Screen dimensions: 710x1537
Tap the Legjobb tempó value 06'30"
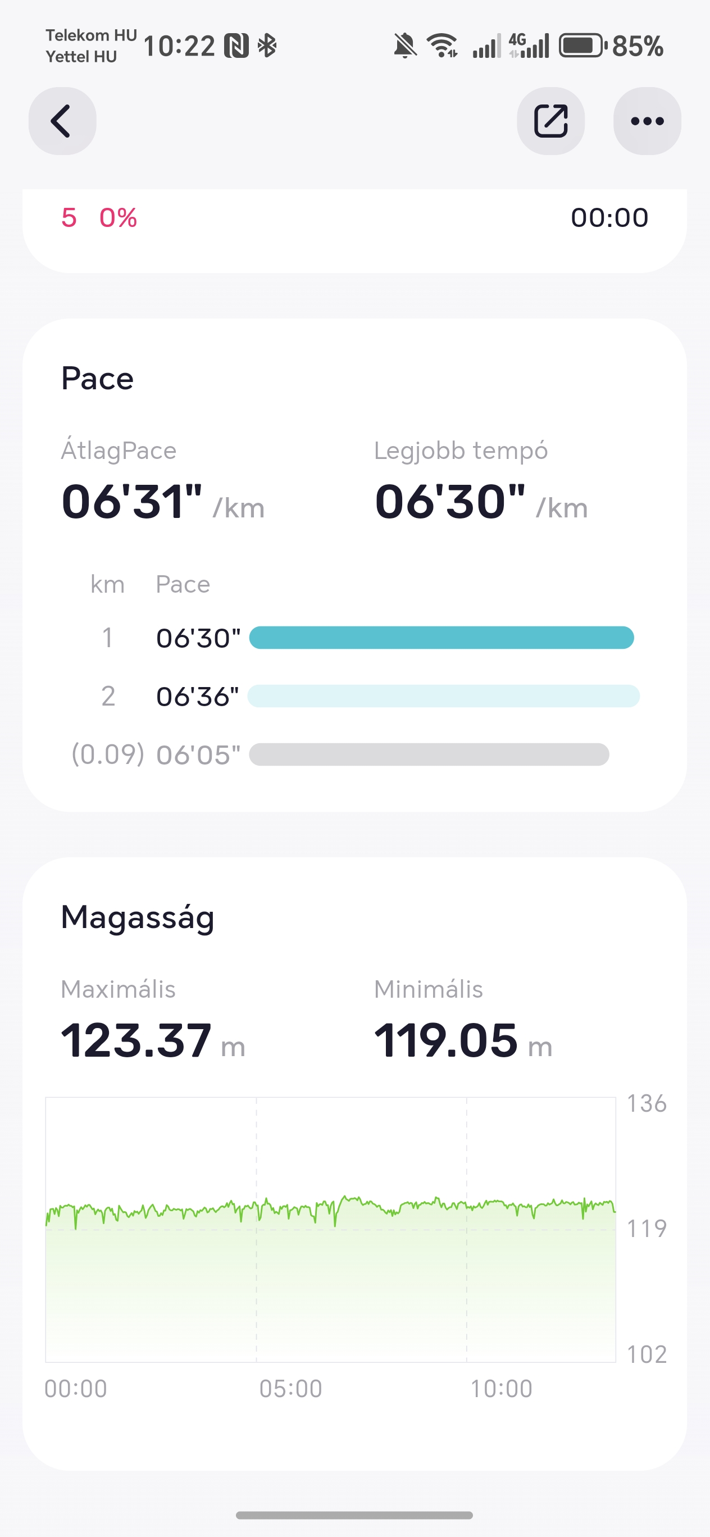click(x=481, y=502)
